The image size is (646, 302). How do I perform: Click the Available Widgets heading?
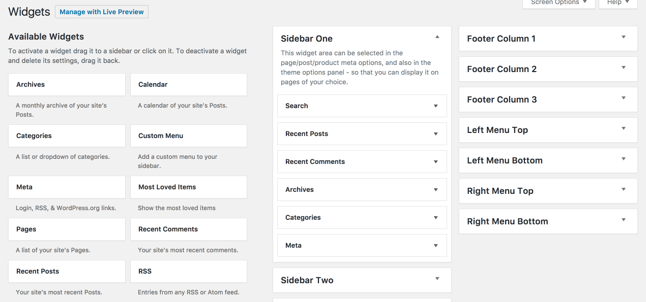pos(46,37)
